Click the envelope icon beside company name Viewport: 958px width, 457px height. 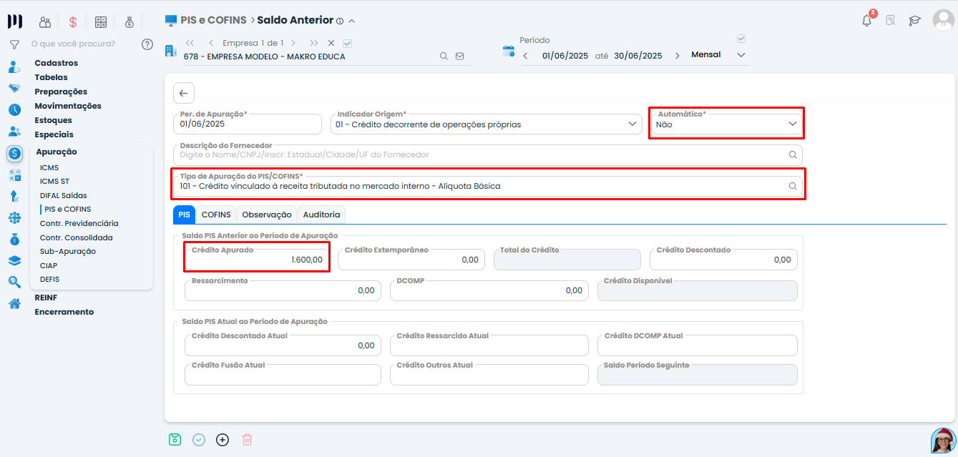point(459,56)
